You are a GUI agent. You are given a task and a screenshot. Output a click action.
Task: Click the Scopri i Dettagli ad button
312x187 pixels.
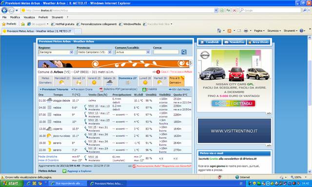(x=234, y=103)
